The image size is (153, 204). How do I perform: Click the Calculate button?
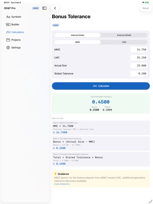[101, 86]
